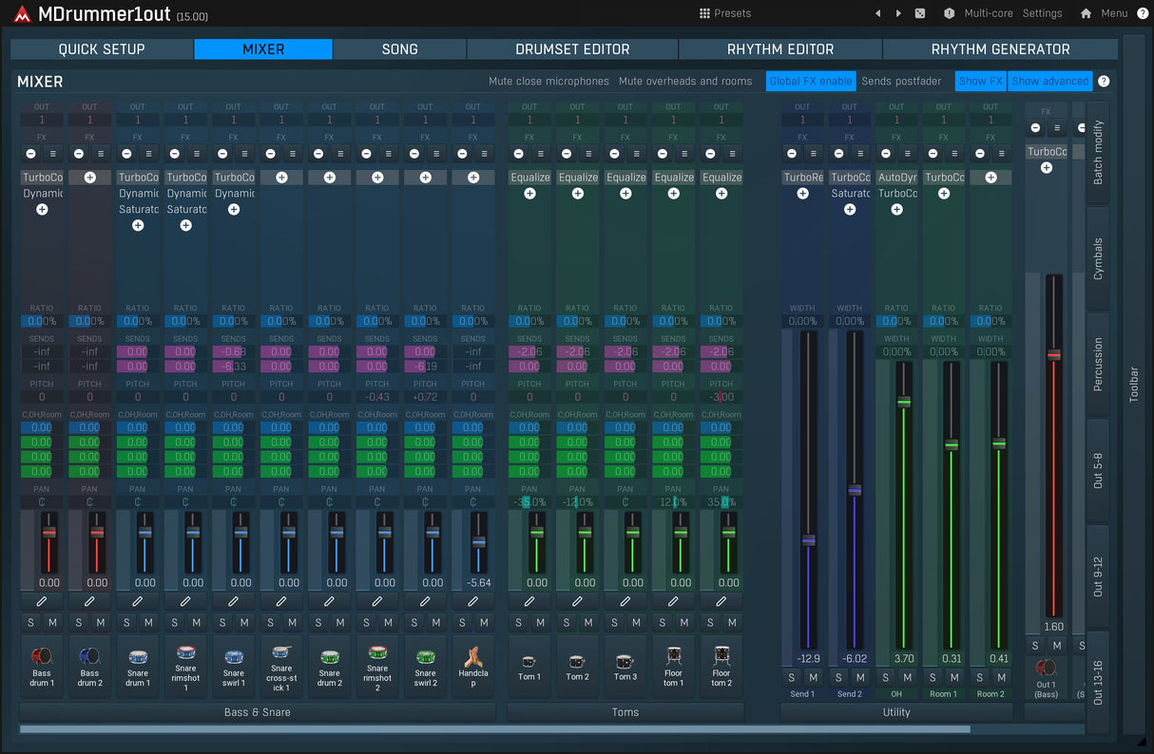This screenshot has height=754, width=1154.
Task: Click the randomize dice icon near Presets
Action: [x=920, y=13]
